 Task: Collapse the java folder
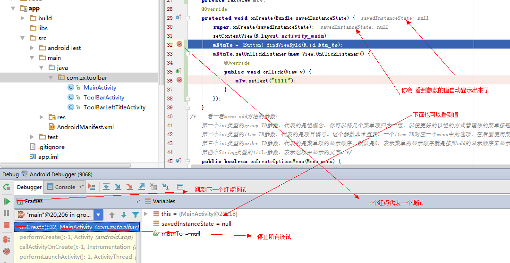pos(41,67)
